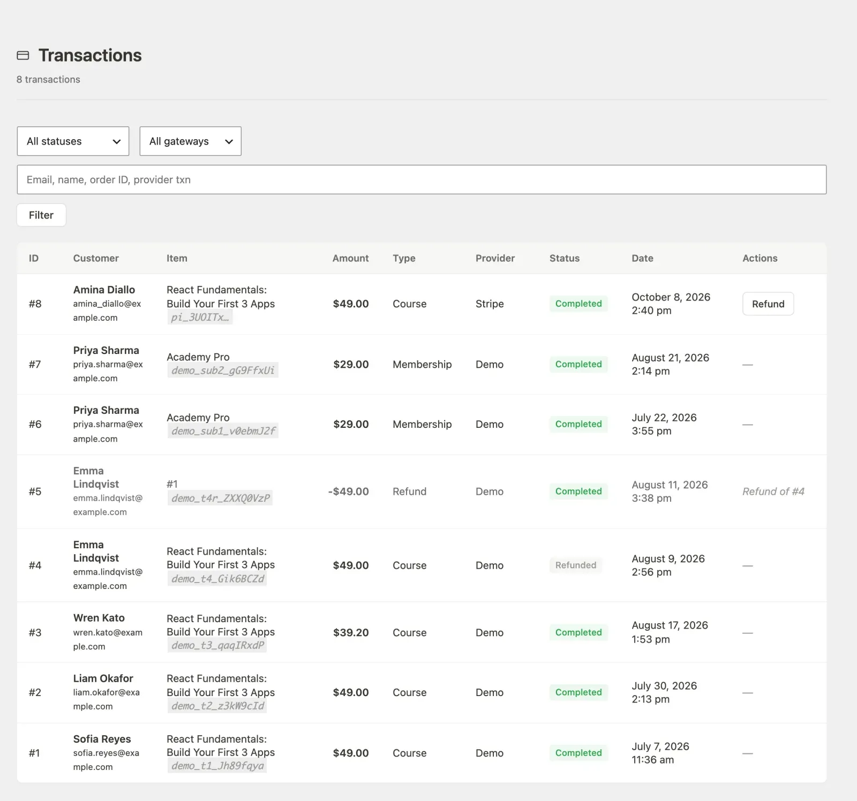The image size is (857, 801).
Task: Click customer name Sofia Reyes
Action: [102, 739]
